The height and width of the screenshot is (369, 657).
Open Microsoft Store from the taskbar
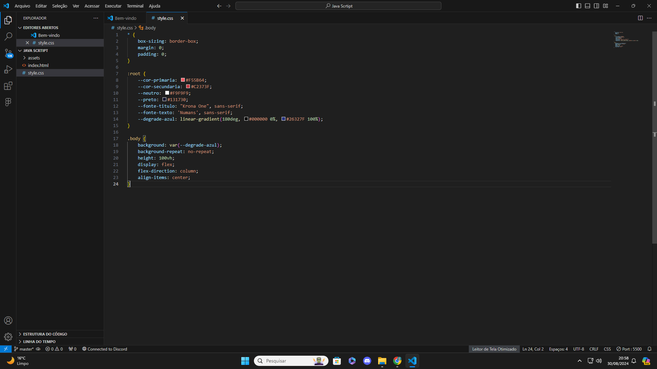point(337,361)
